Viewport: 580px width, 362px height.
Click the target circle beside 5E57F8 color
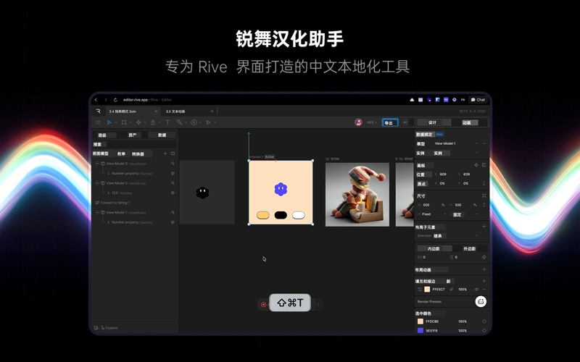coord(484,331)
